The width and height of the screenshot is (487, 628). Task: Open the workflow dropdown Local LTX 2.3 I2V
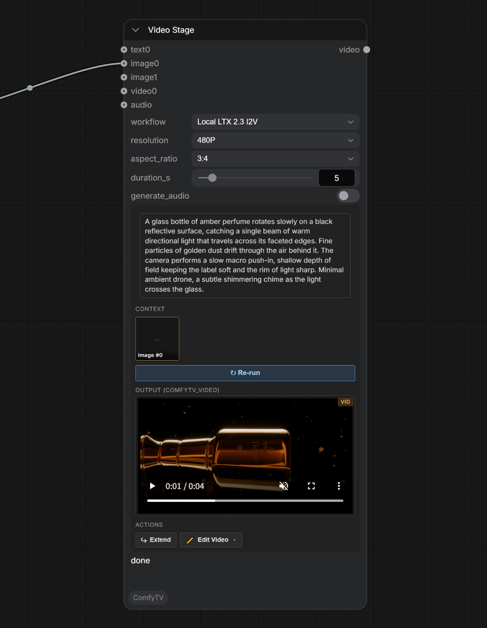275,122
